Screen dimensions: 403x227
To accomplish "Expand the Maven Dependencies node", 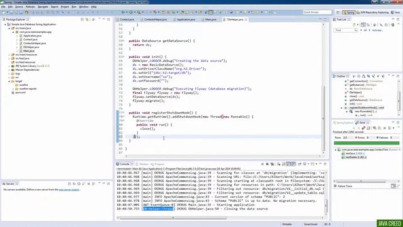I will click(x=9, y=69).
